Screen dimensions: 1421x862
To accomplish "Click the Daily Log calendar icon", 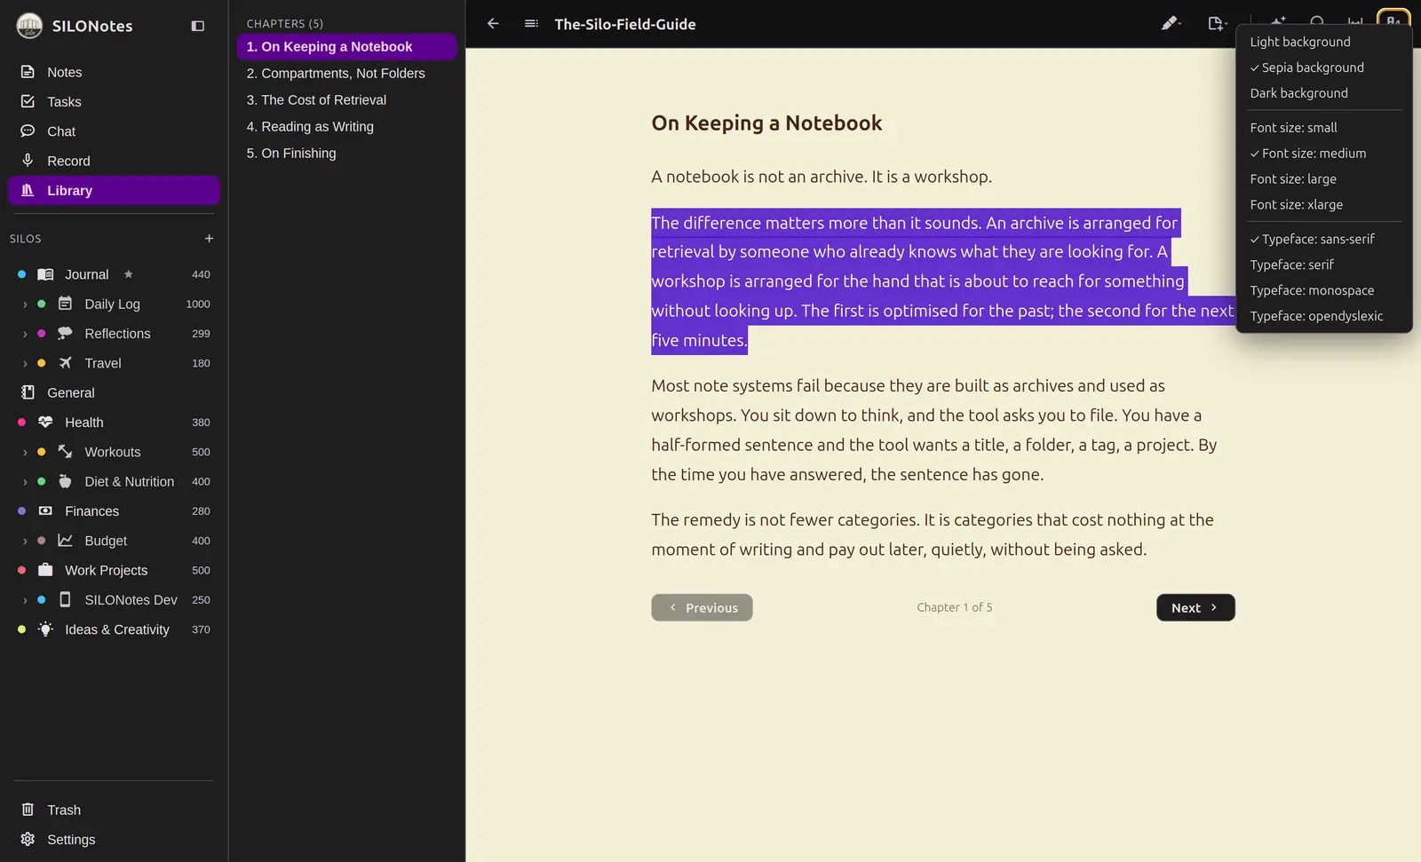I will click(65, 304).
